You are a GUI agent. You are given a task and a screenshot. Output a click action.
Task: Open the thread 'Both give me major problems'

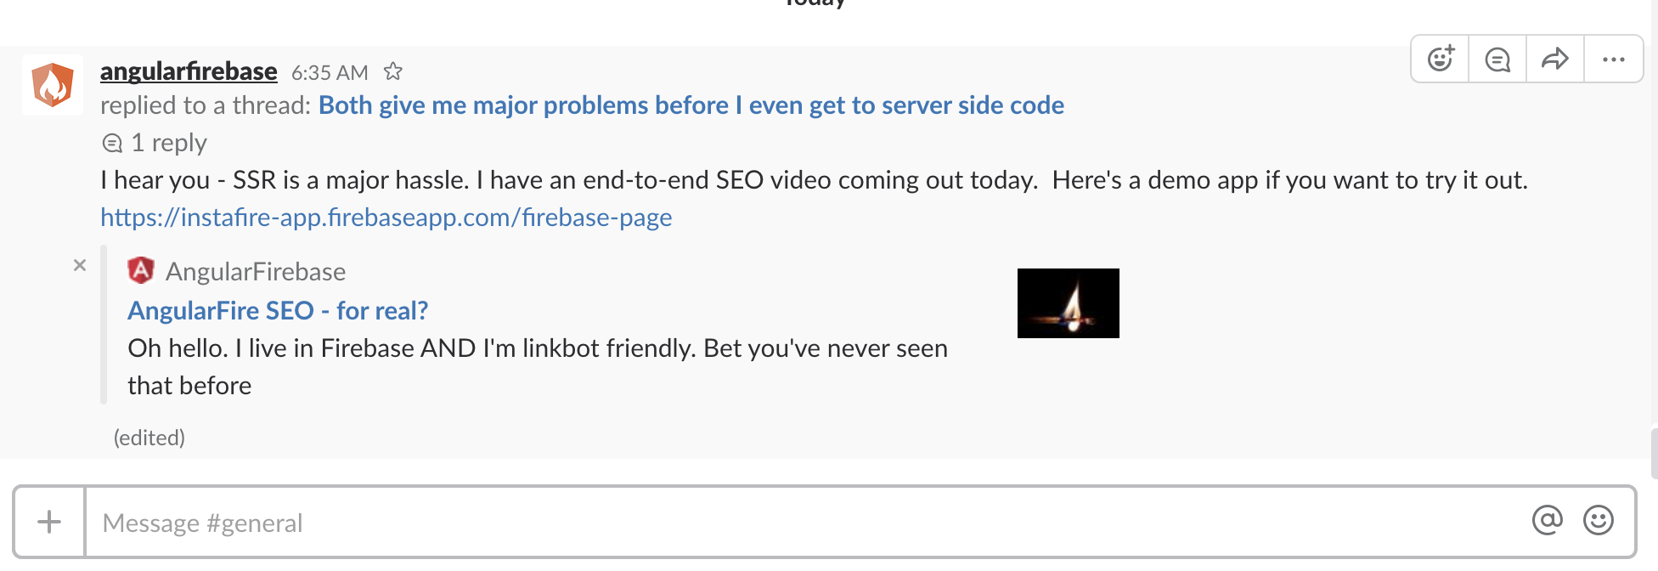[x=691, y=105]
